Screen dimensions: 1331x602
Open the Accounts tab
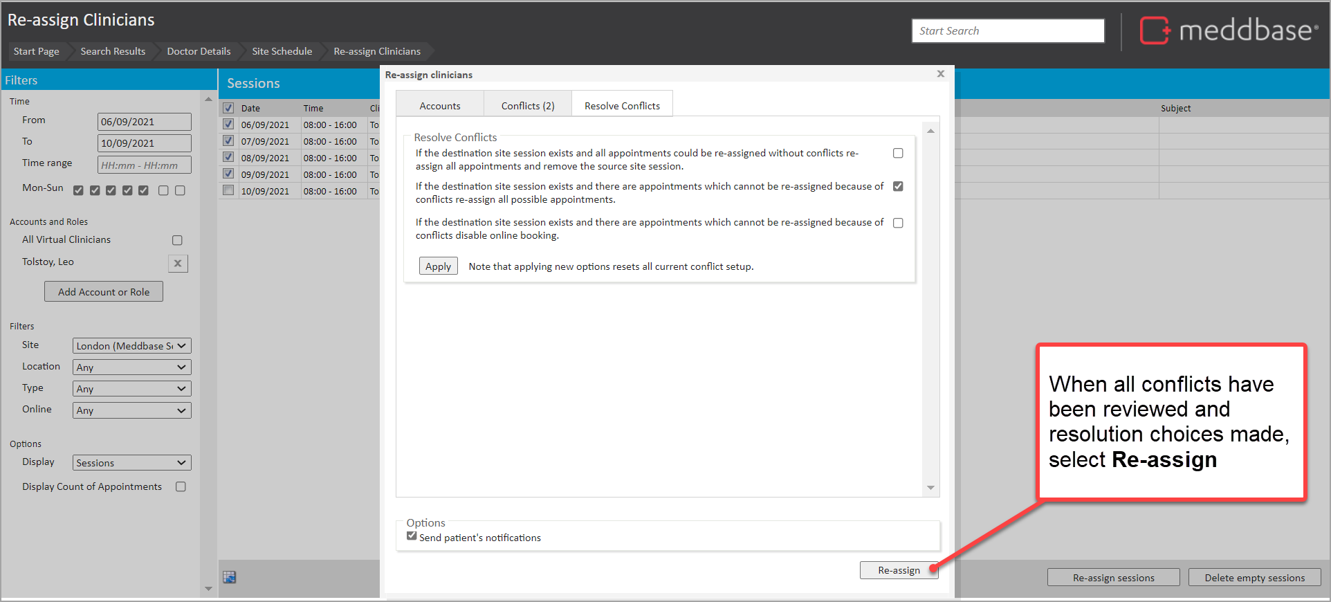[x=439, y=106]
